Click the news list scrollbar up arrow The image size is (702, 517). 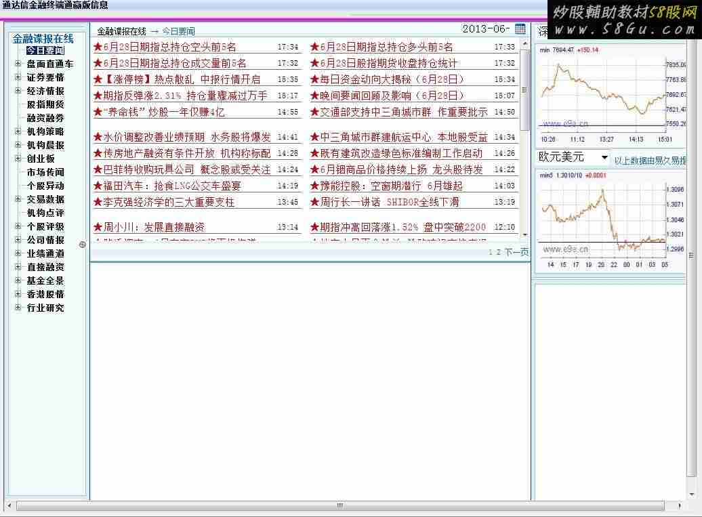click(524, 43)
